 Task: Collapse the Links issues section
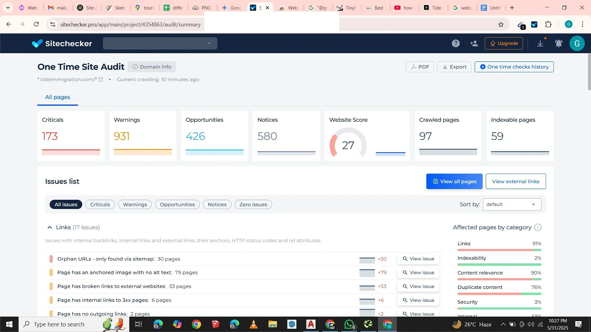point(50,227)
